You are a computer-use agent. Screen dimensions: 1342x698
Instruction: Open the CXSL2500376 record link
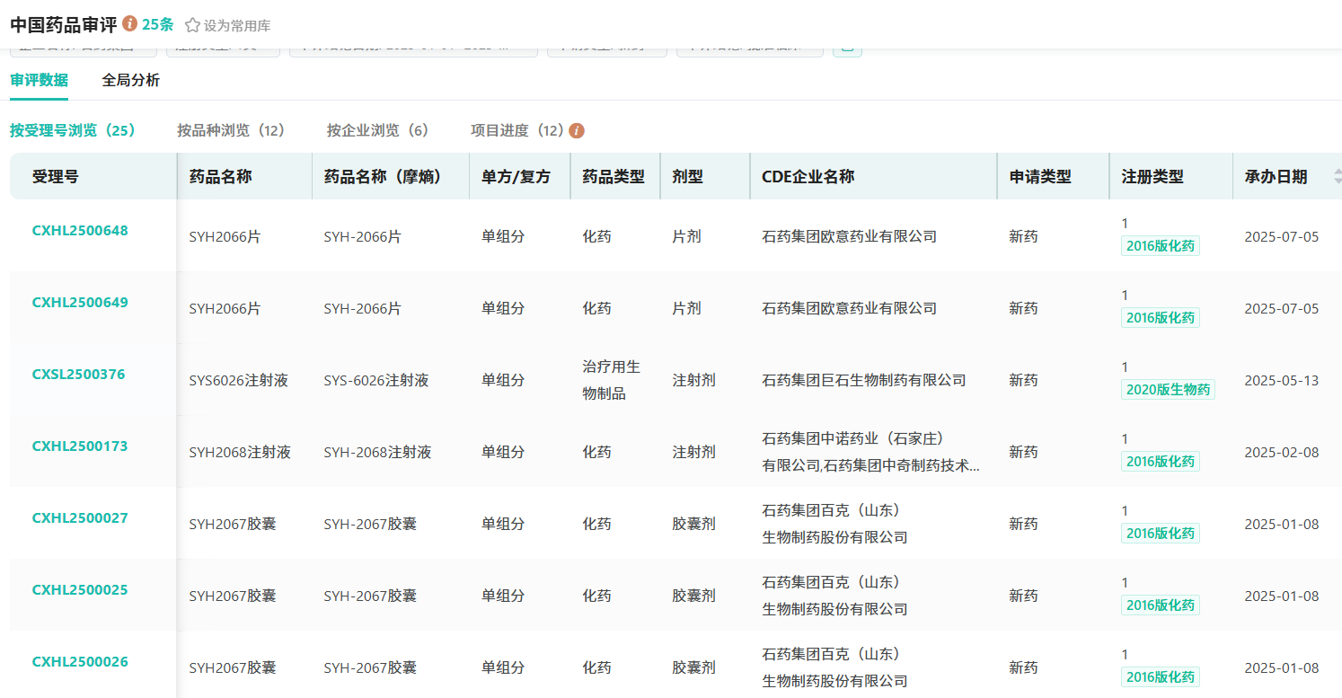tap(78, 375)
